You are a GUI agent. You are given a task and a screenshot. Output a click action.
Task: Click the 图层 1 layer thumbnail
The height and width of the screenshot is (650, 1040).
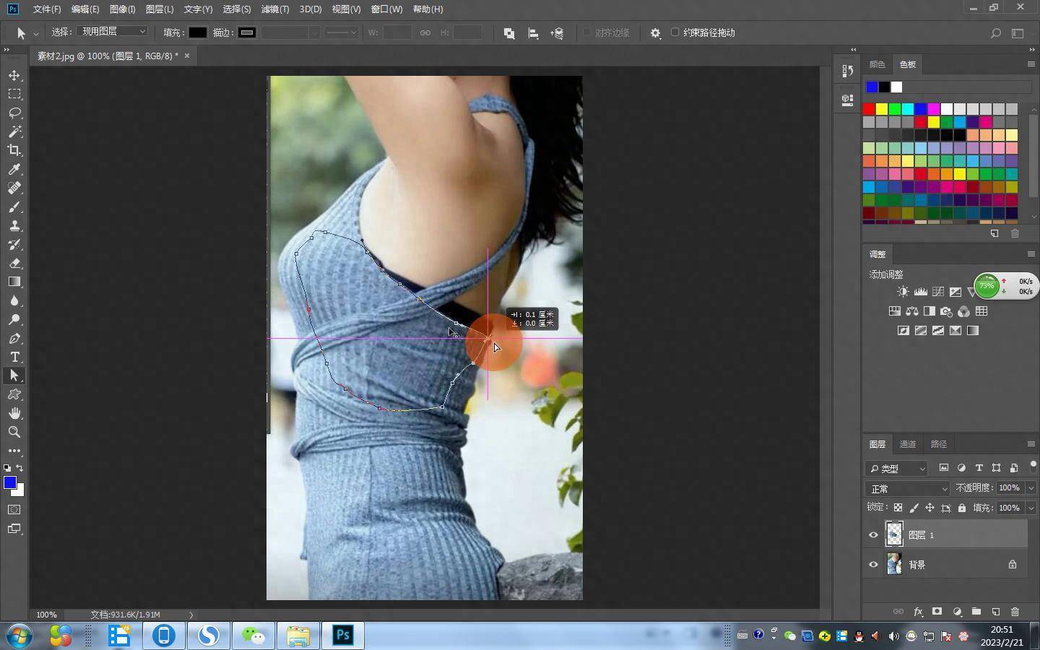[x=894, y=534]
